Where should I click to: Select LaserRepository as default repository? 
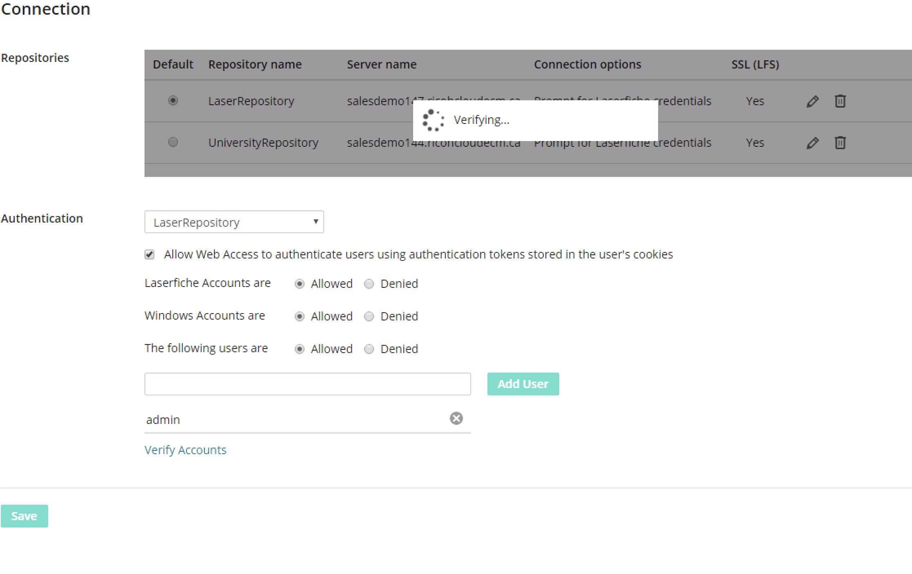pos(173,100)
